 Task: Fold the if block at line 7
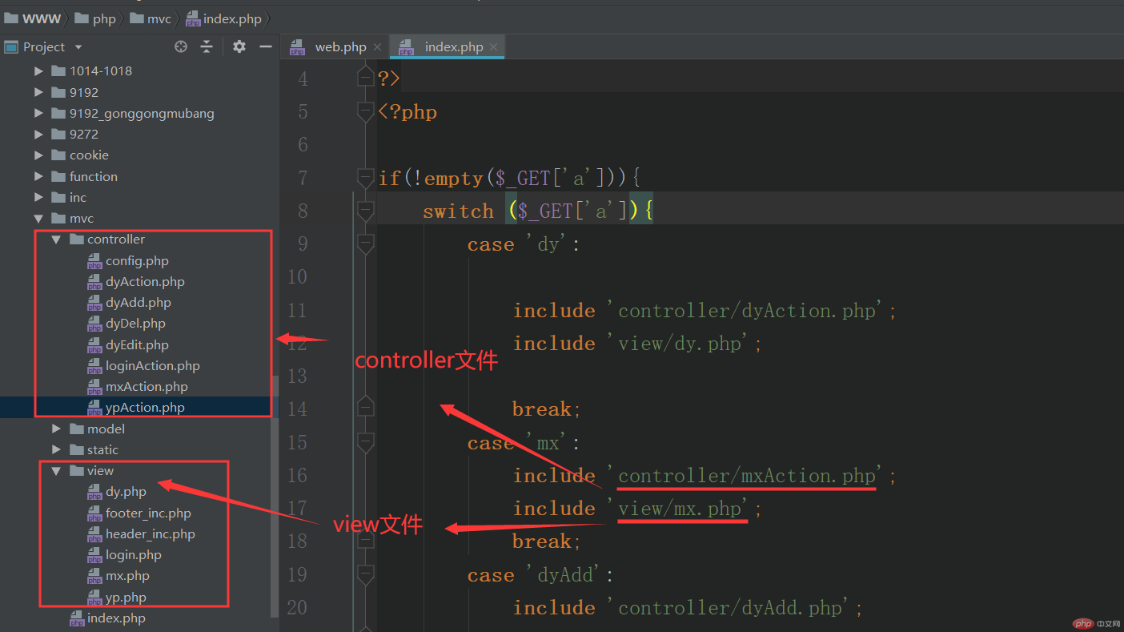[366, 177]
